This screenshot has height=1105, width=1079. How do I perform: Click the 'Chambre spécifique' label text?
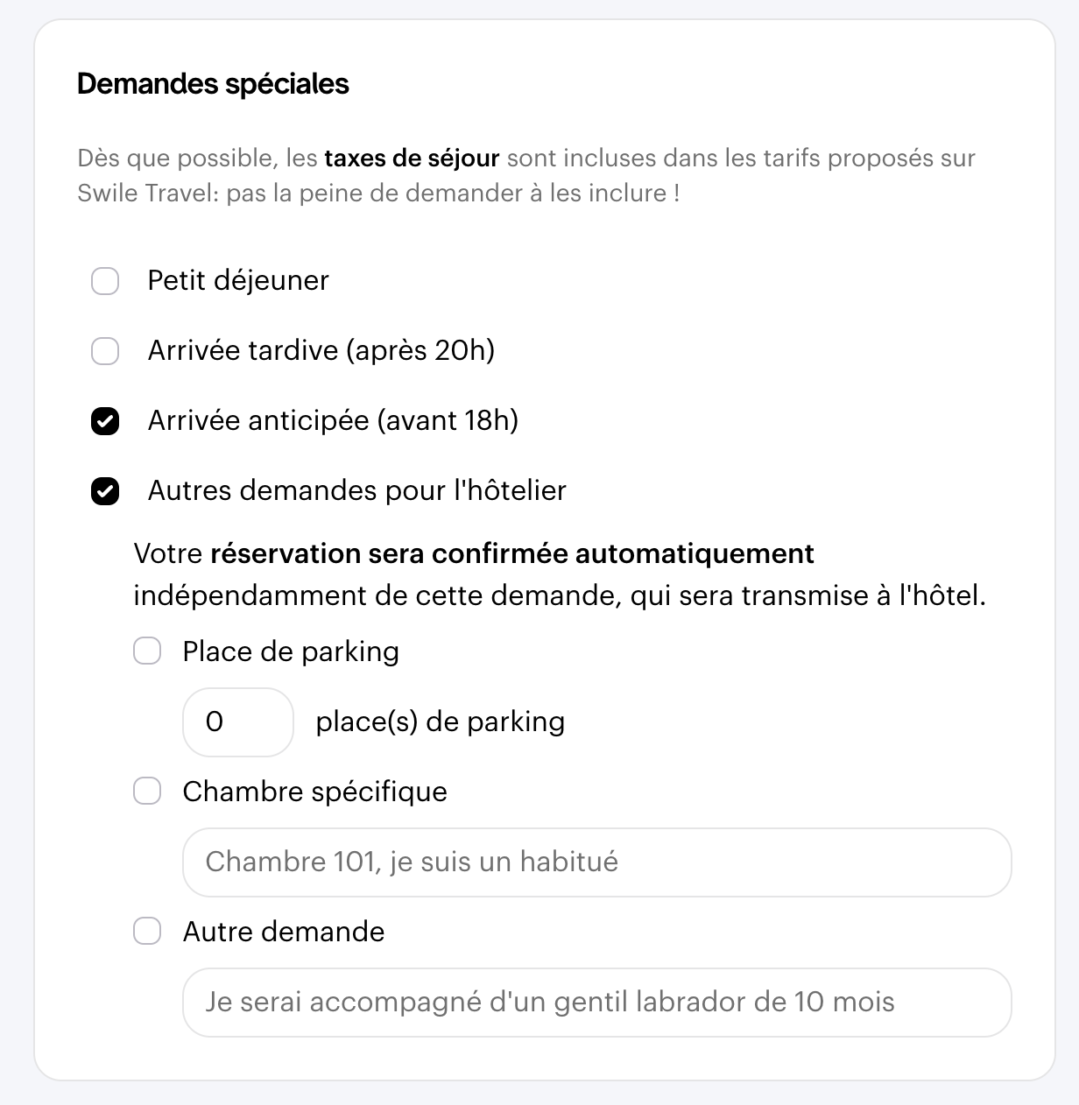point(314,792)
